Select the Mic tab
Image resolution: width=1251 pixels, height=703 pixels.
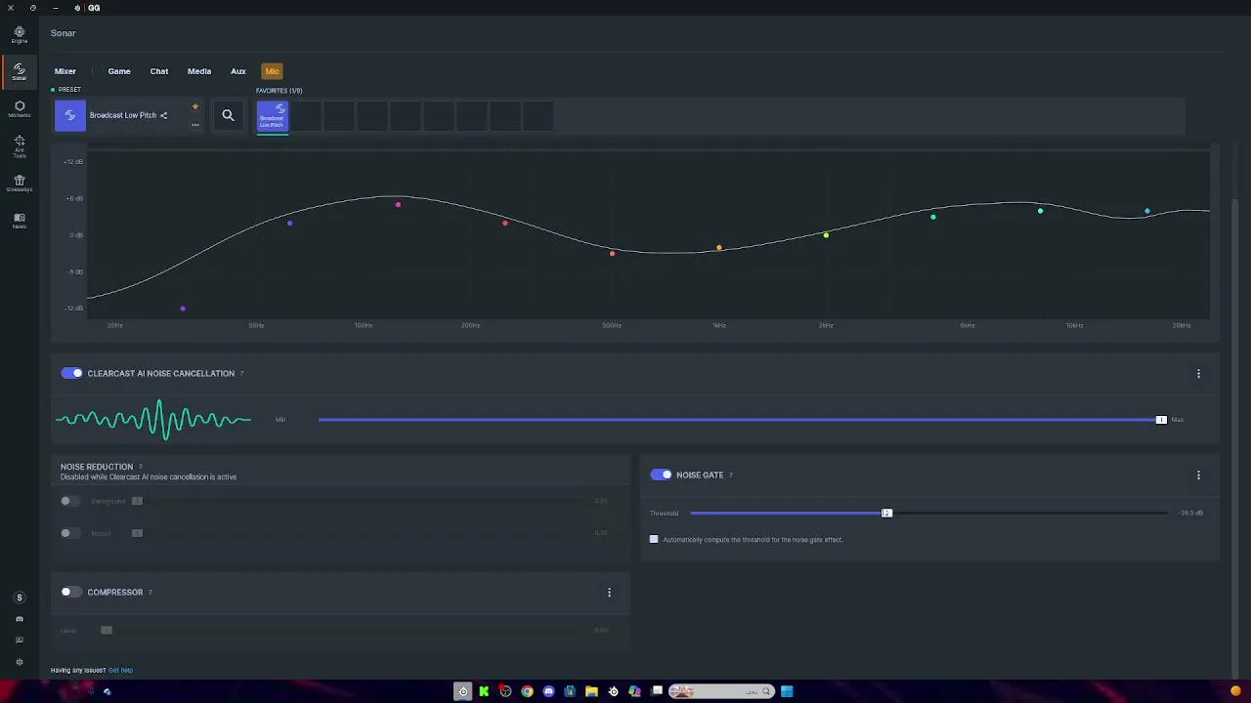pyautogui.click(x=272, y=71)
